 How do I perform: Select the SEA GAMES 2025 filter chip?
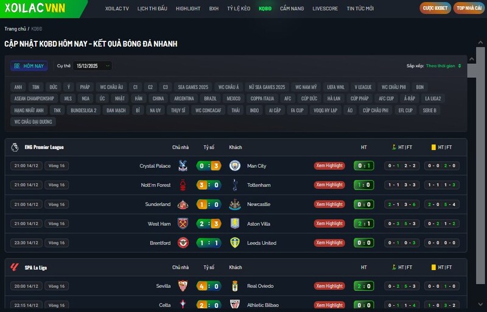coord(193,87)
